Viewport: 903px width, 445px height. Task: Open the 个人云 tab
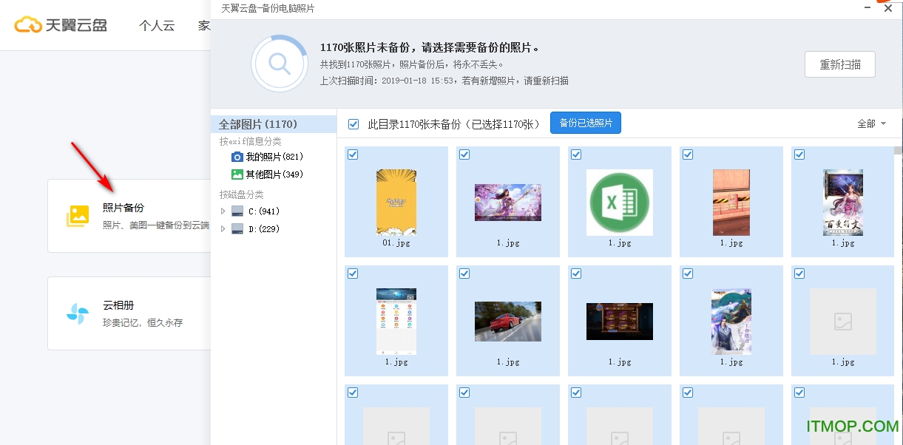pyautogui.click(x=157, y=25)
